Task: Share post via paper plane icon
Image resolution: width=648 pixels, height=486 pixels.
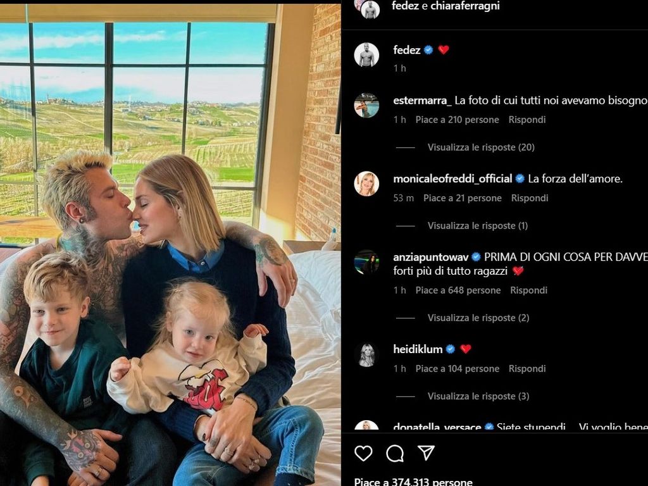Action: tap(426, 452)
